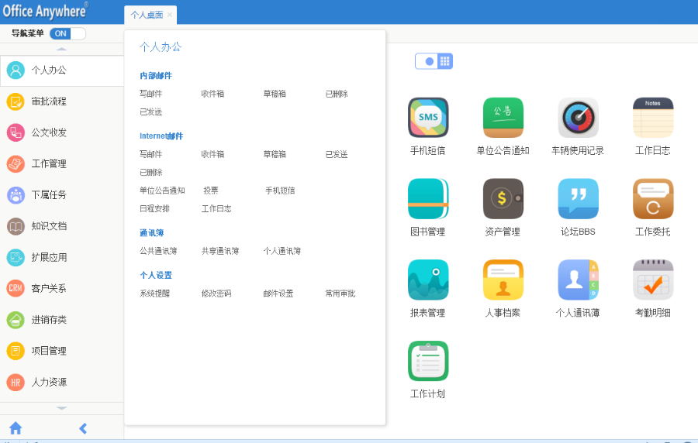Viewport: 698px width, 443px height.
Task: Click 单位公告通知 link in menu panel
Action: click(162, 191)
